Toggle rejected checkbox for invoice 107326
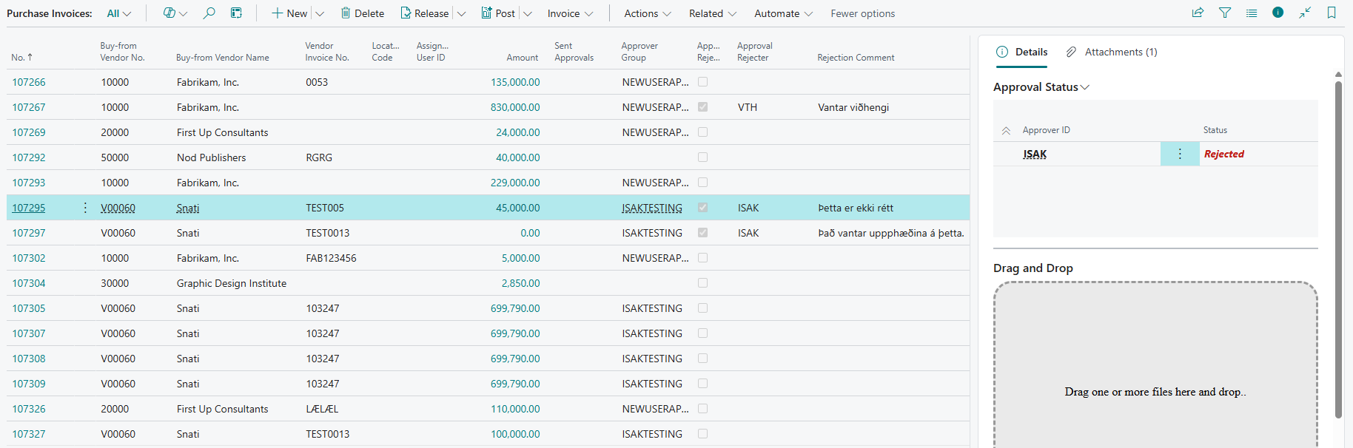 point(702,409)
